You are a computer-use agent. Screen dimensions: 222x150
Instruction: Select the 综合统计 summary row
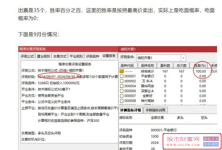[x=168, y=71]
